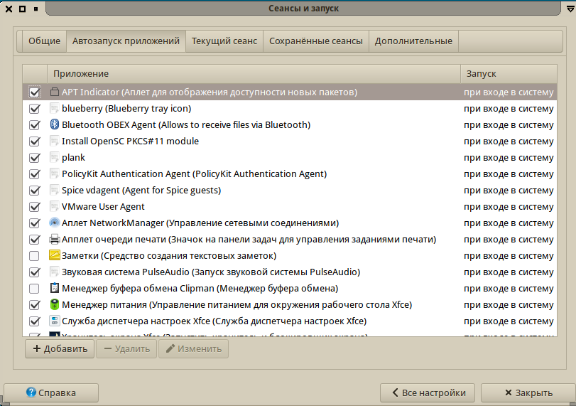
Task: Click the NetworkManager applet icon
Action: (55, 223)
